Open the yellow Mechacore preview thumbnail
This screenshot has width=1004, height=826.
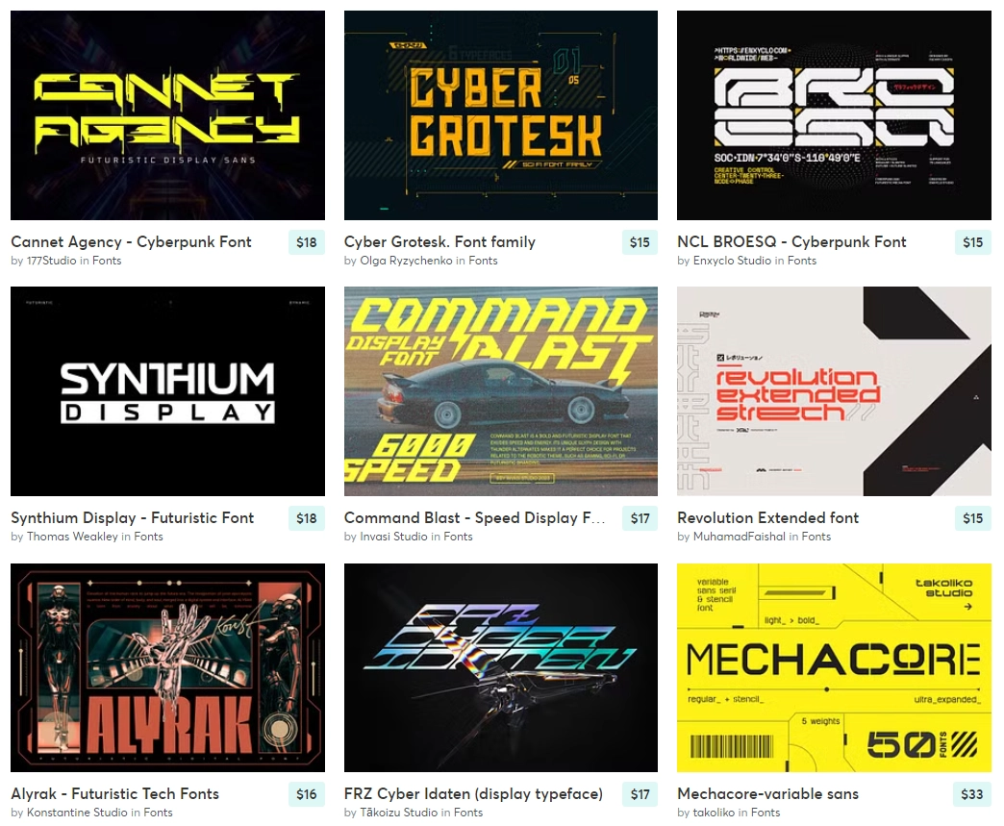pyautogui.click(x=834, y=668)
